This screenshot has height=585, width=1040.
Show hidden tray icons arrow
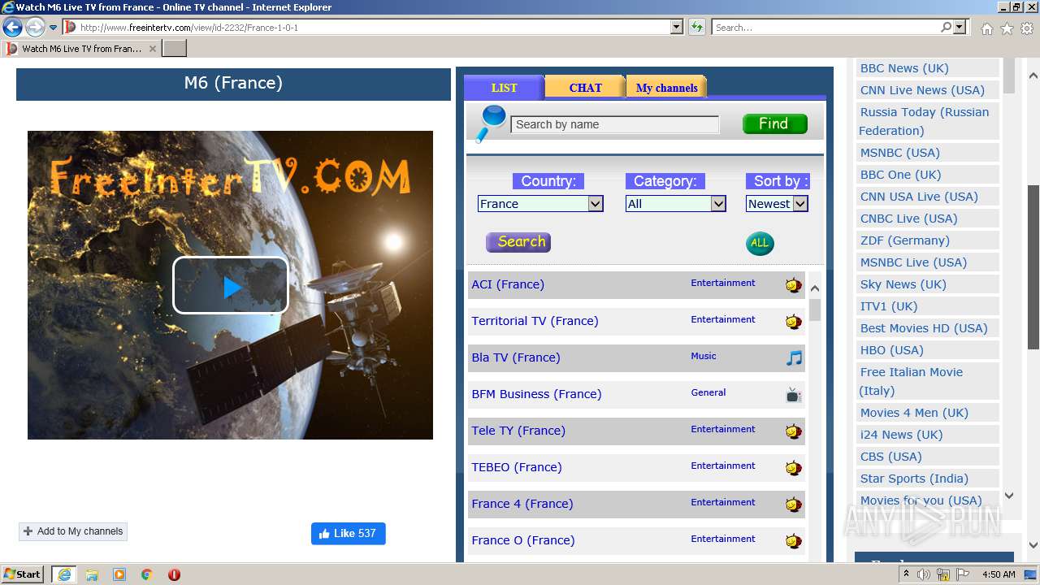[x=907, y=574]
